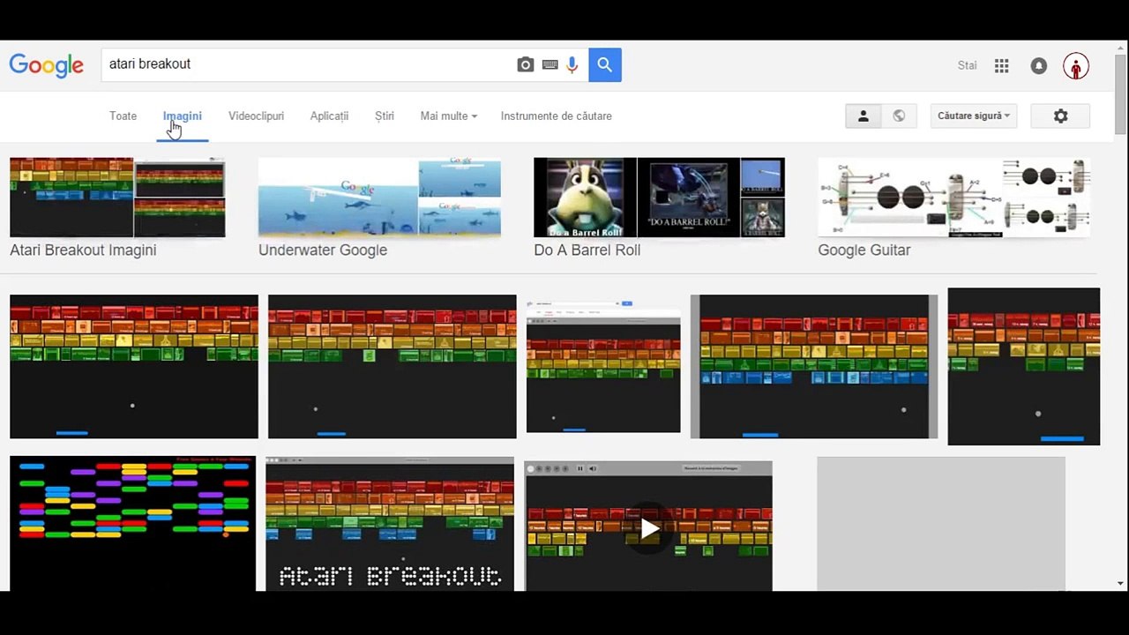Viewport: 1129px width, 635px height.
Task: Open the thumbnail with dotted Atari Breakout text
Action: coord(390,523)
